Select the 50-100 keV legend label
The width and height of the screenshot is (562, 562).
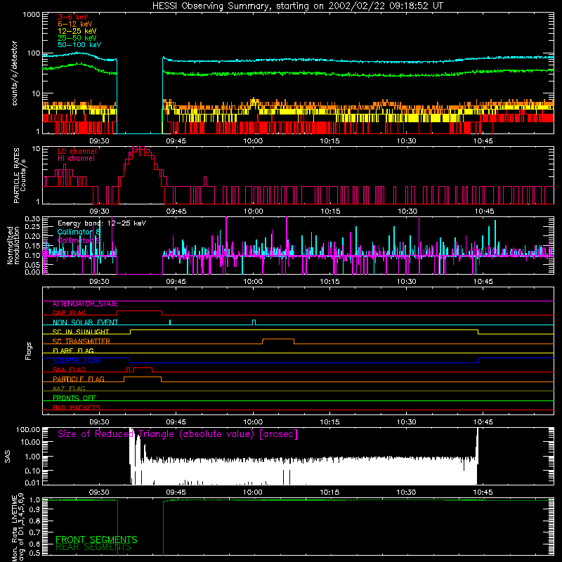click(x=79, y=45)
